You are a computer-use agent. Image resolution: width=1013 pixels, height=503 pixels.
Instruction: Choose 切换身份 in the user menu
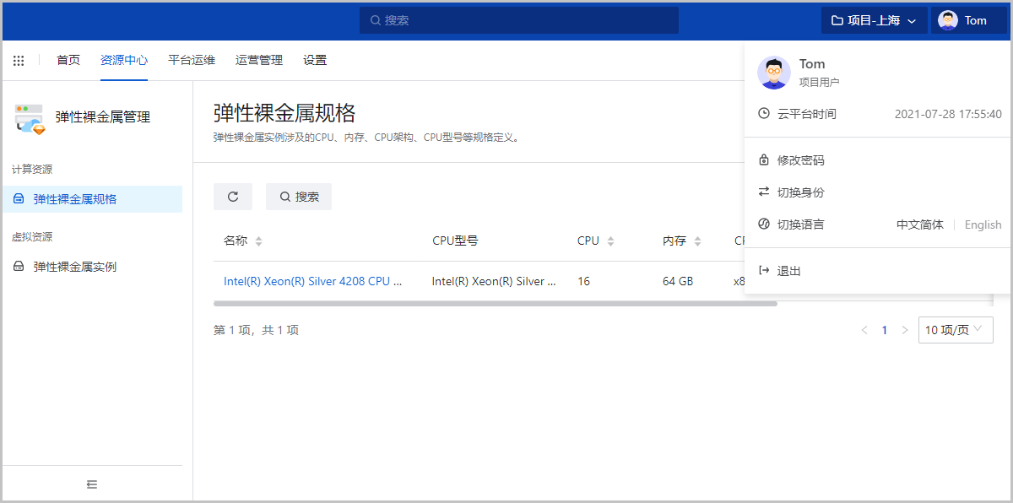(x=800, y=192)
